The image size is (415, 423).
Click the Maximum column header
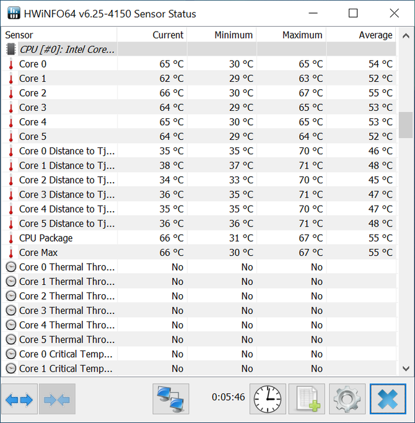291,35
